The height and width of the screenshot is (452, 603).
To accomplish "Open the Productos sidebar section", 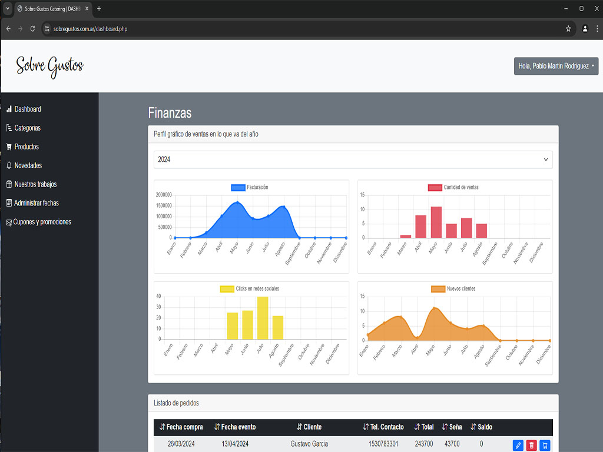I will 26,147.
